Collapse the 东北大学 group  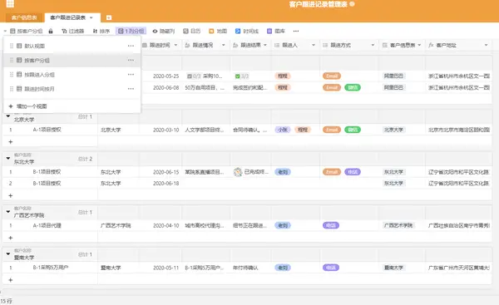[x=8, y=158]
